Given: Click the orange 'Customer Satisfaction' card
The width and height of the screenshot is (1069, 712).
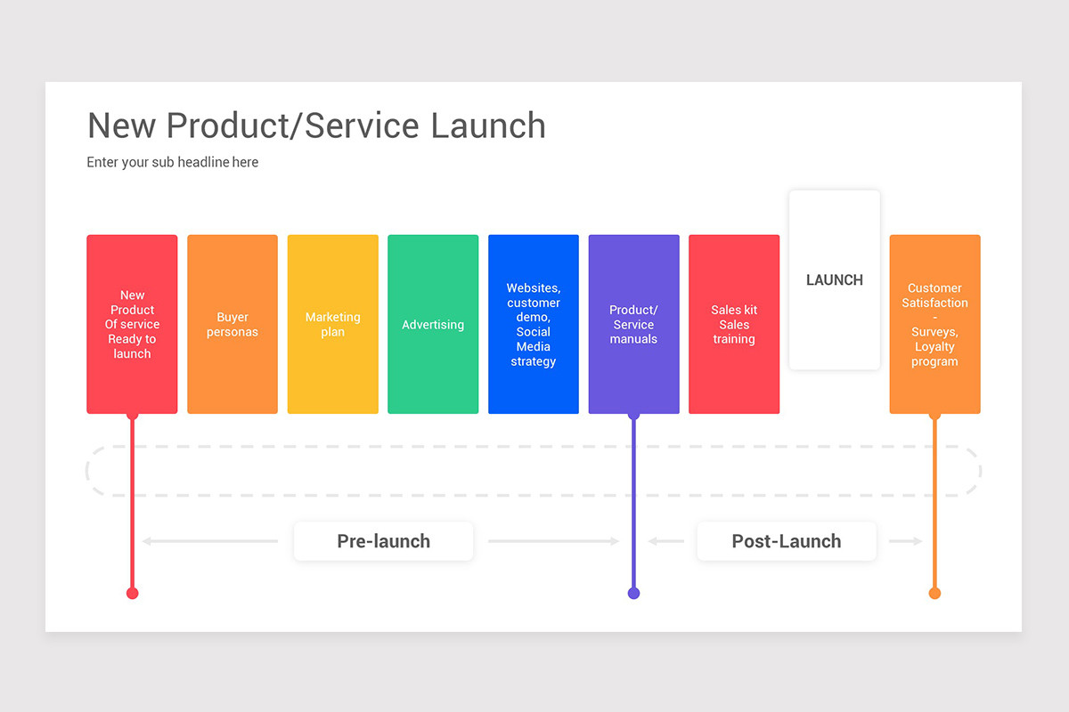Looking at the screenshot, I should point(934,324).
